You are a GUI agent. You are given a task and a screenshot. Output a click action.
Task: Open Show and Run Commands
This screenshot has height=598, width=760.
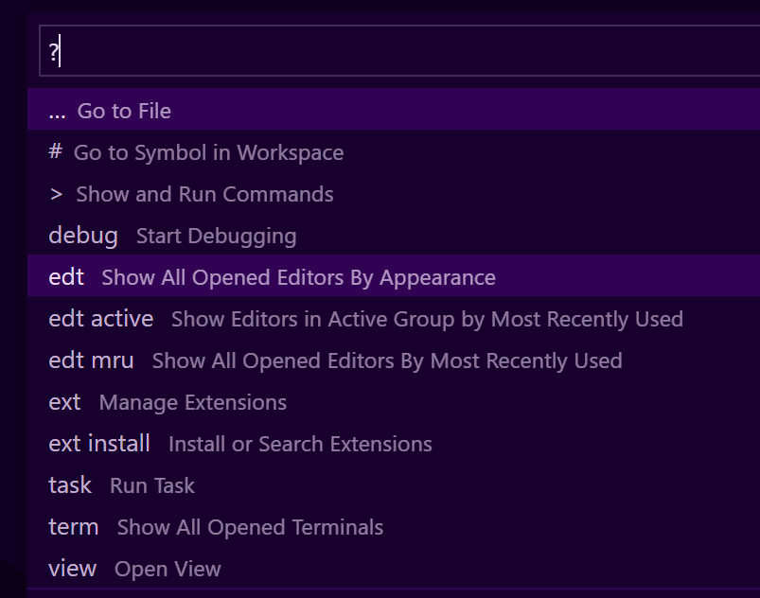203,194
